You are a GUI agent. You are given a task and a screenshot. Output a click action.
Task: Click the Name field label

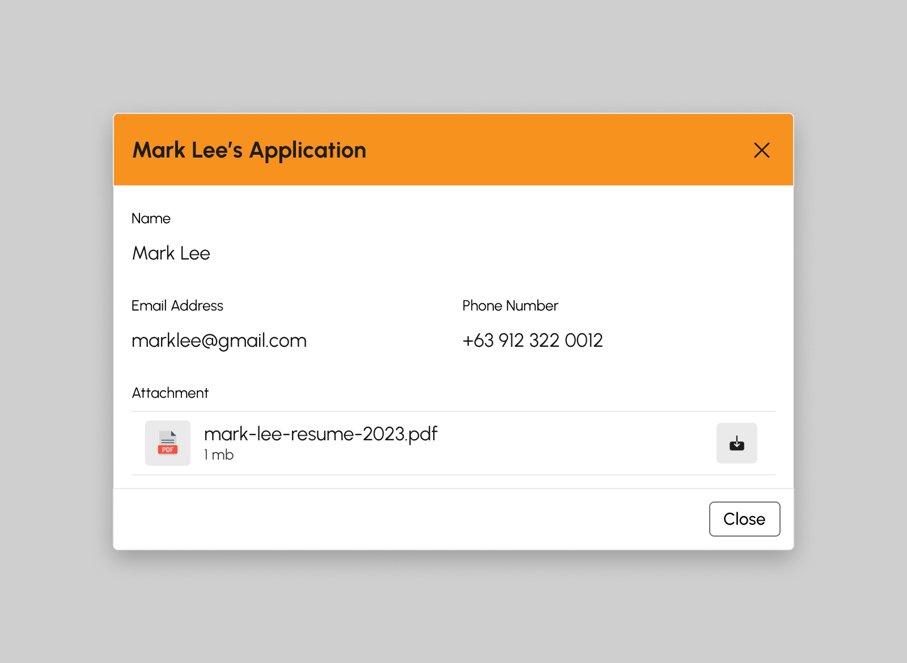[151, 218]
